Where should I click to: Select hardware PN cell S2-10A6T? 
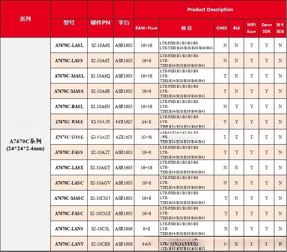tap(100, 60)
